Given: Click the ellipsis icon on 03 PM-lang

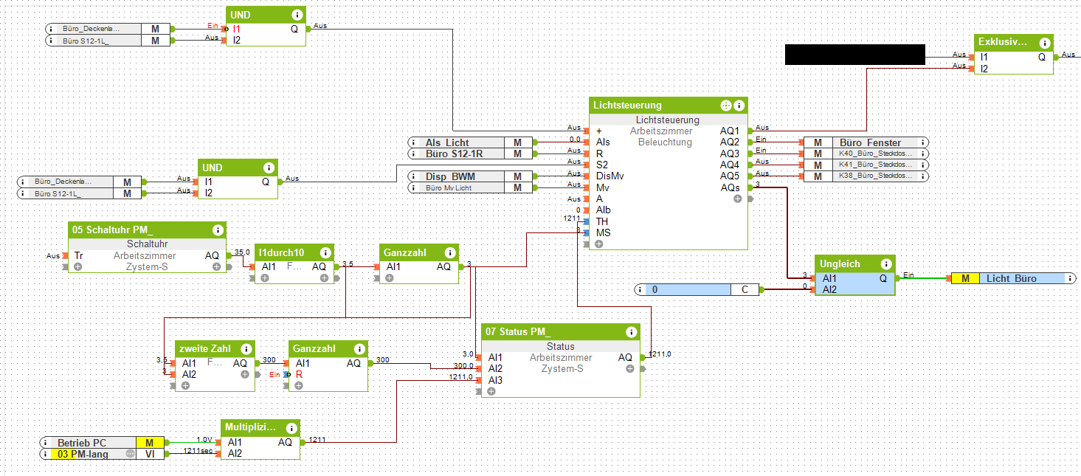Looking at the screenshot, I should pos(131,454).
